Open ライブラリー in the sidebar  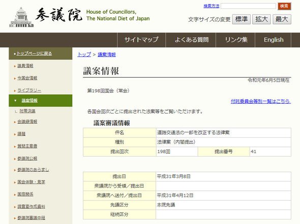click(29, 90)
